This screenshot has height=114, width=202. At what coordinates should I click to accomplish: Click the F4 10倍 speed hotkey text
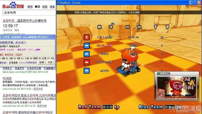(x=25, y=58)
